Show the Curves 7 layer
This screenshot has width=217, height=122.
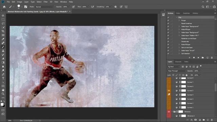[x=169, y=82]
